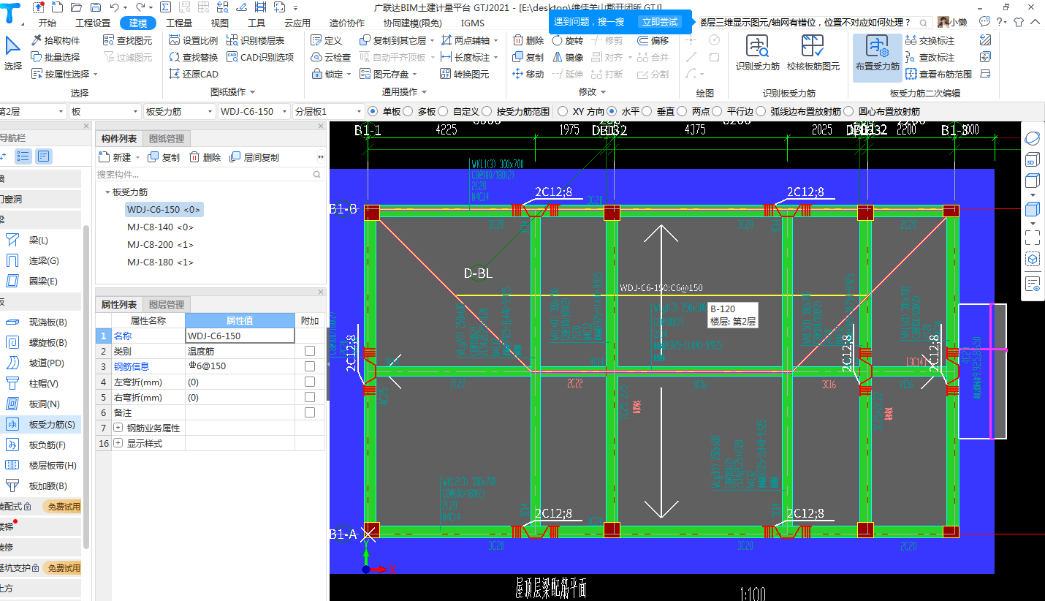Click 复制 in component list toolbar
This screenshot has height=601, width=1045.
click(x=164, y=157)
